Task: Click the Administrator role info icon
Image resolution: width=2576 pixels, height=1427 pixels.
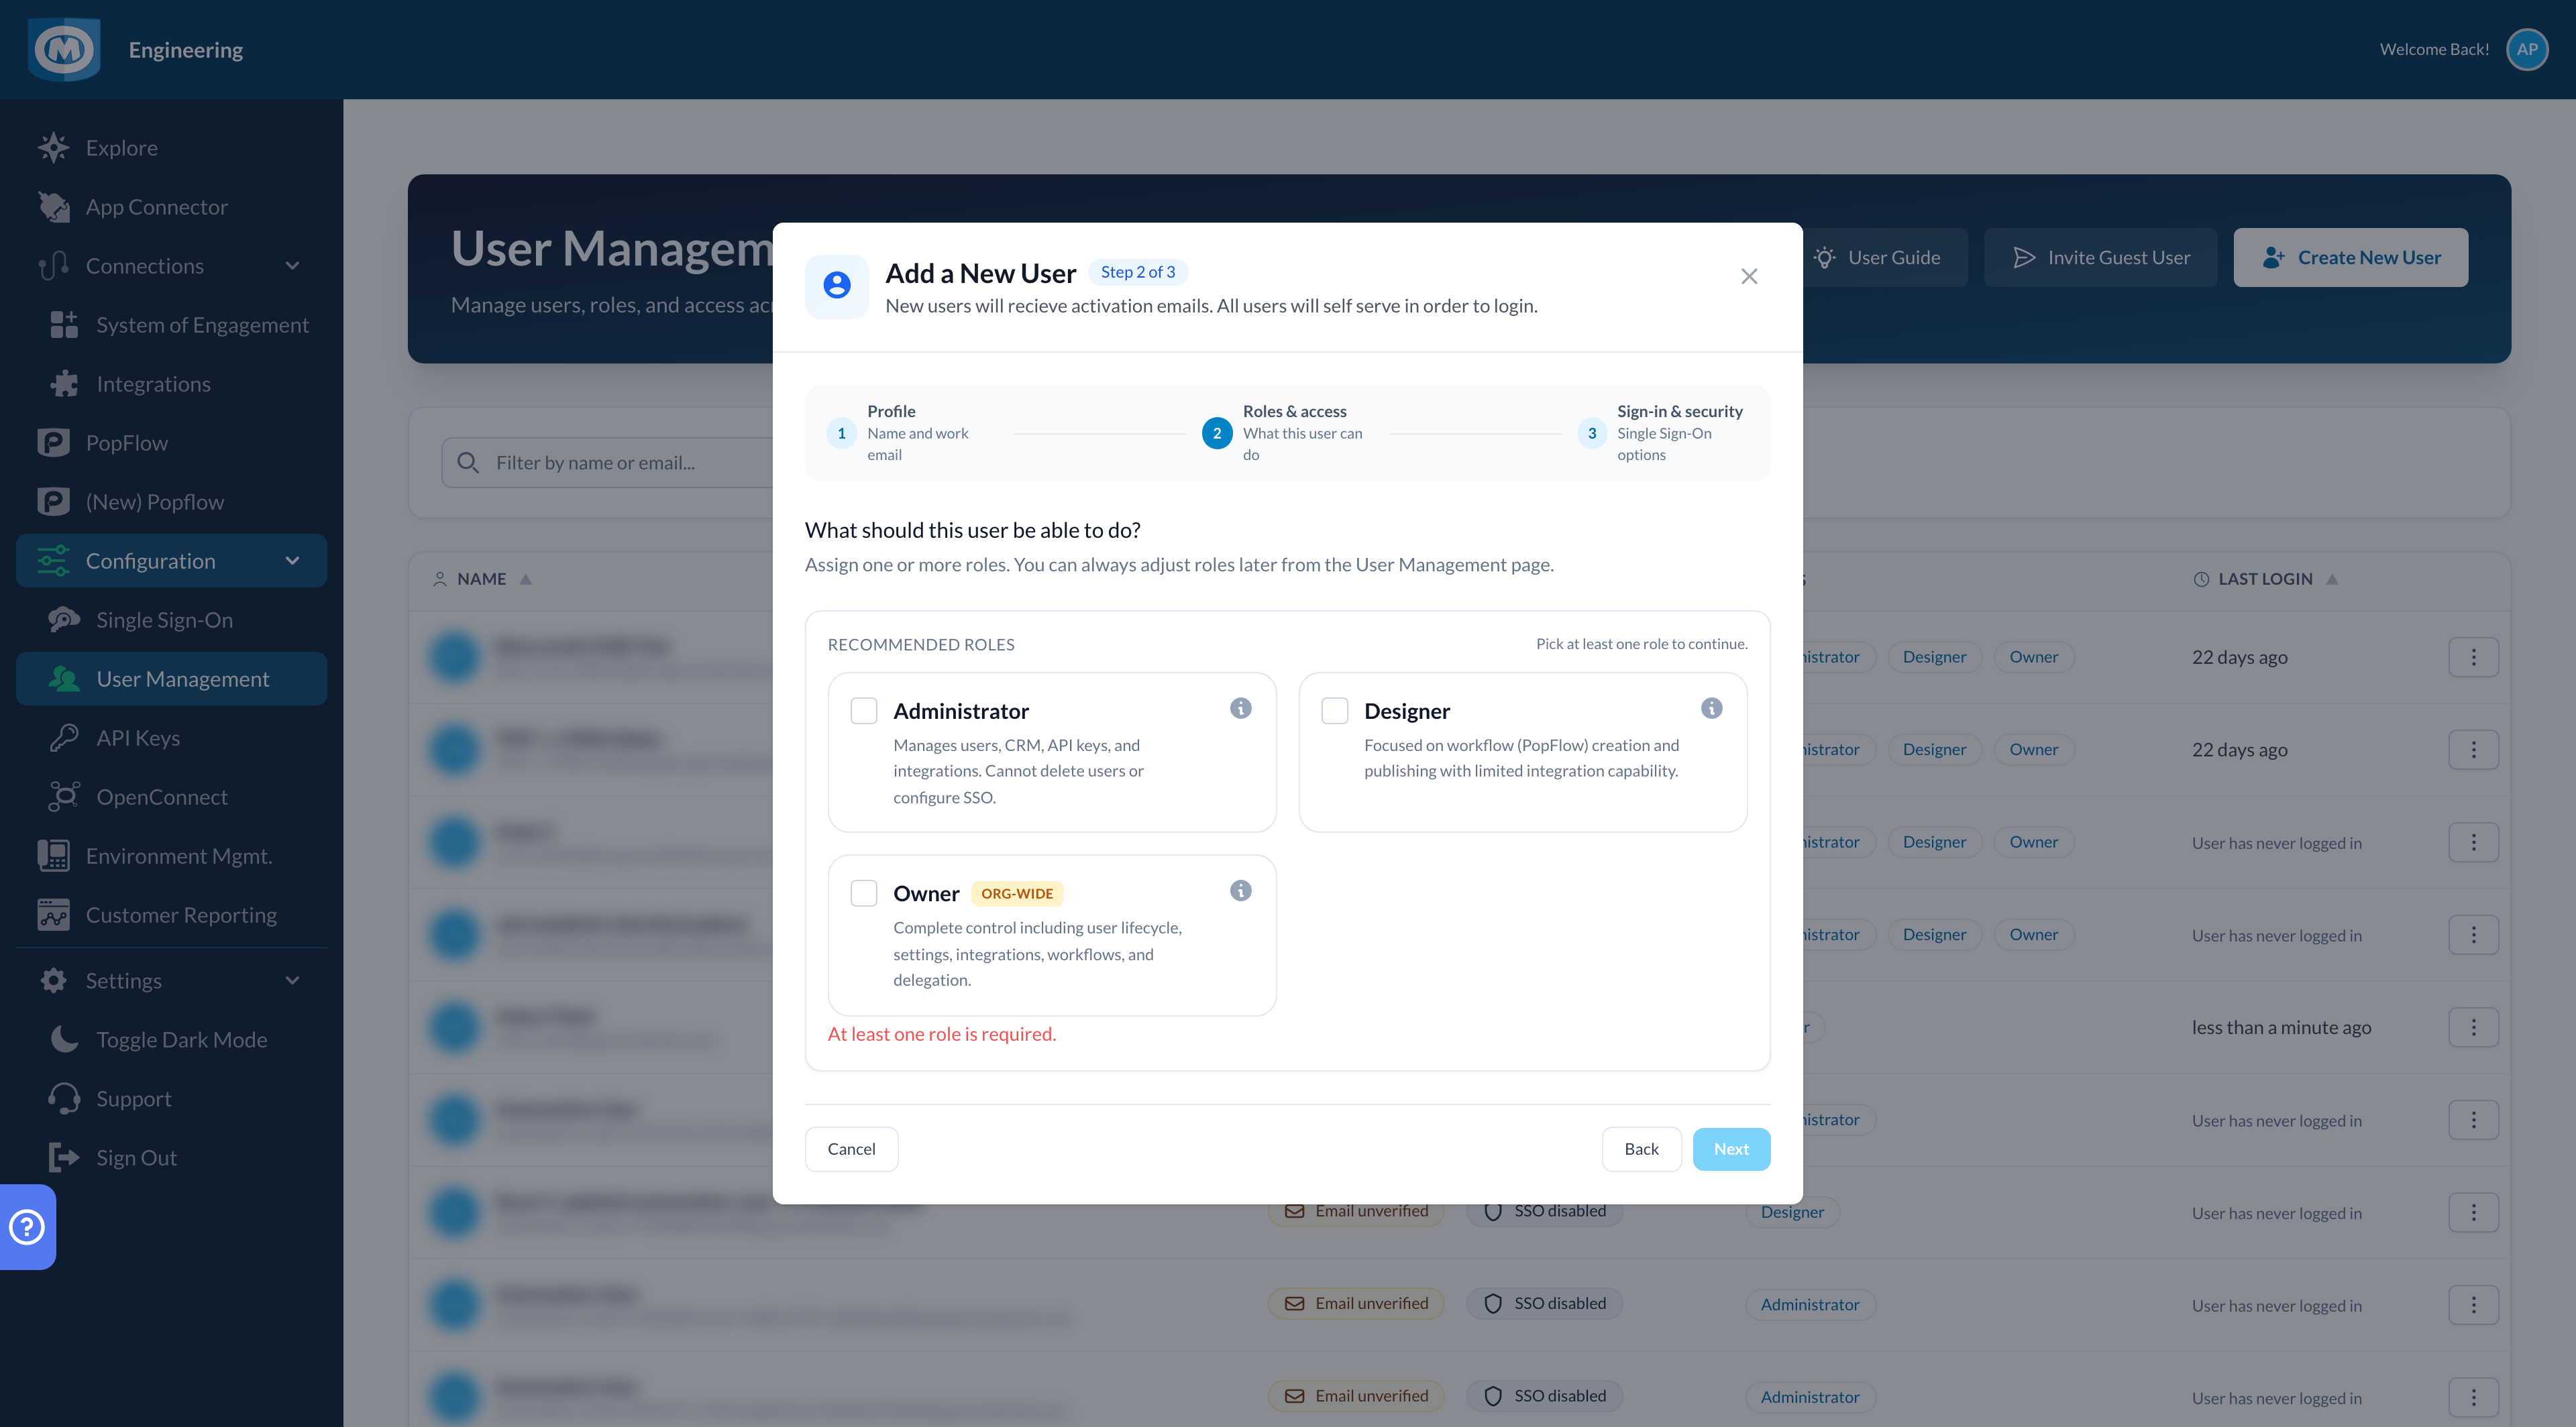Action: (1240, 709)
